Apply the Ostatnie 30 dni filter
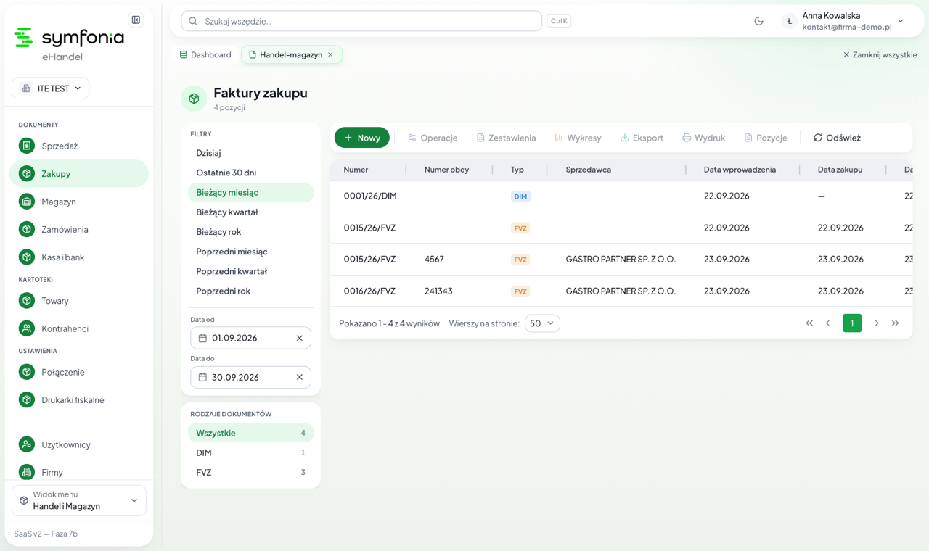This screenshot has height=551, width=929. [250, 173]
